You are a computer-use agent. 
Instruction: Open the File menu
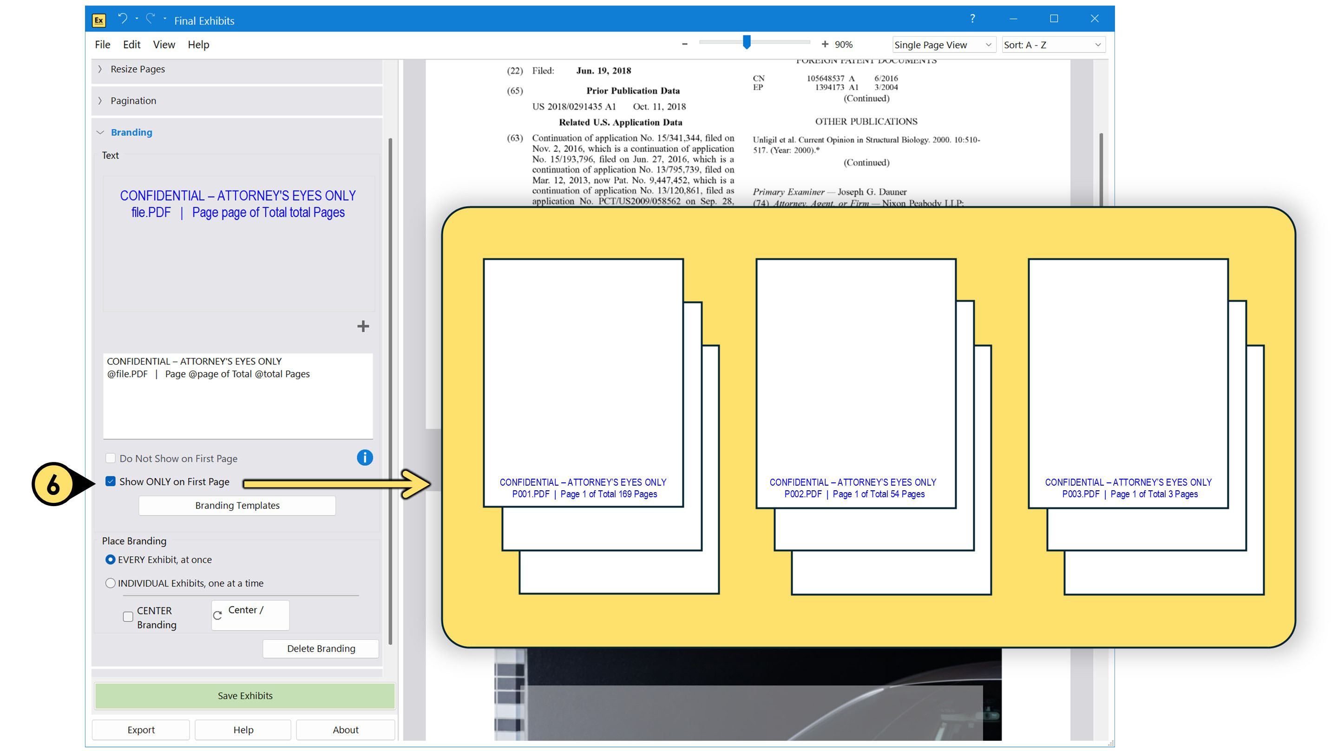click(102, 45)
